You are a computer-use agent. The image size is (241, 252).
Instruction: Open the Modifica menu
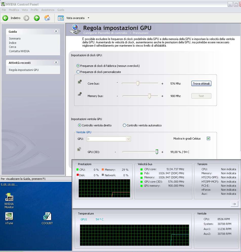[x=14, y=10]
